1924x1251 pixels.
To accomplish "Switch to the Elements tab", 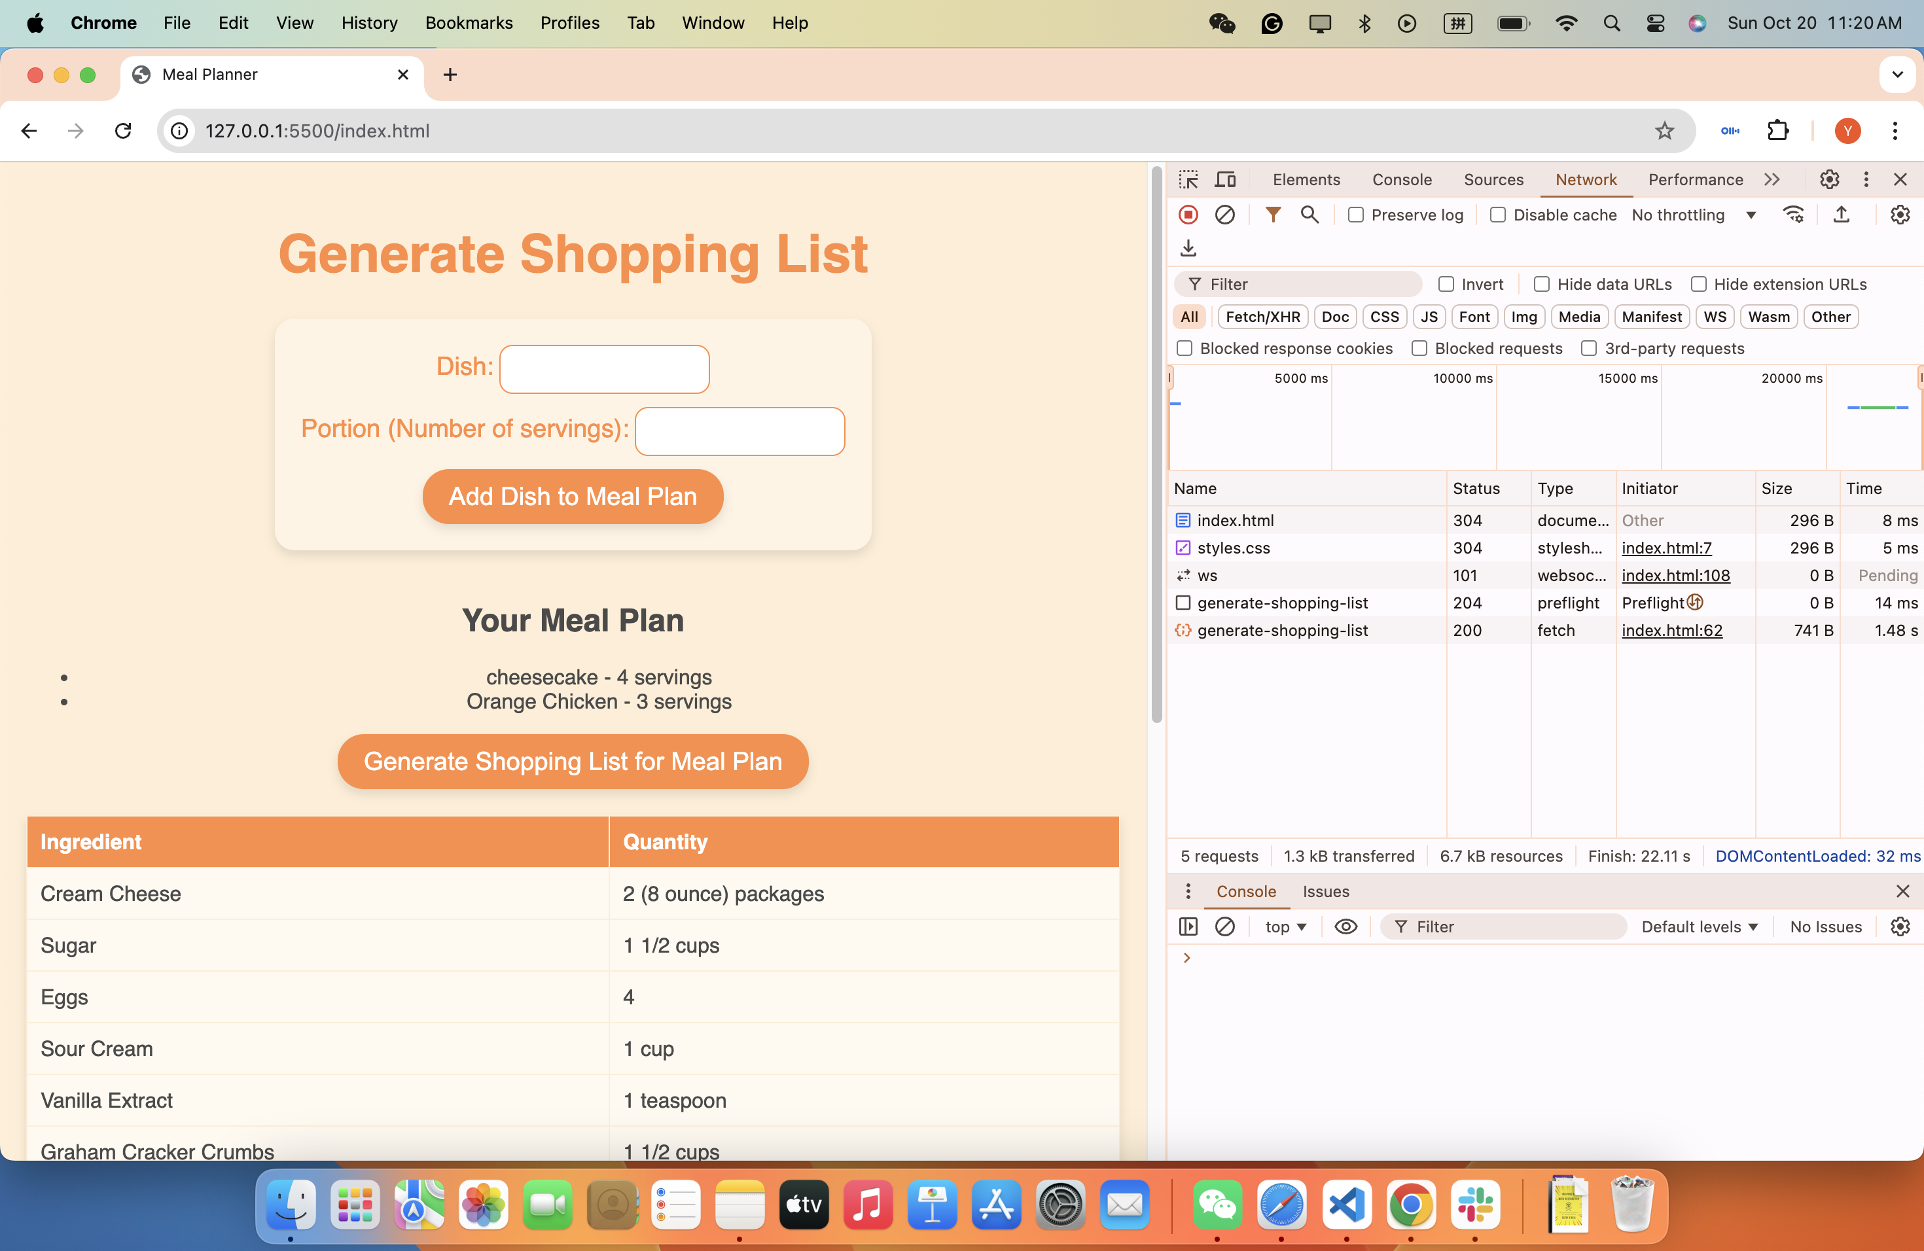I will click(1306, 179).
